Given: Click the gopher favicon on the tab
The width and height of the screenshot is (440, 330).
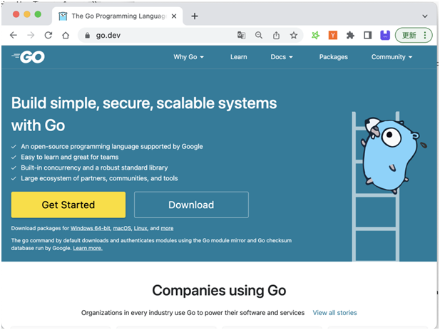Looking at the screenshot, I should 63,16.
